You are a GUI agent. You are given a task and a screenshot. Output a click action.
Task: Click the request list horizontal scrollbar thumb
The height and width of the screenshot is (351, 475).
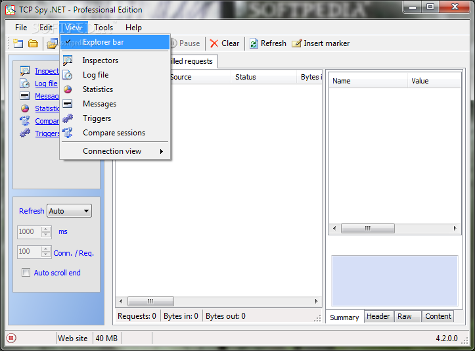pyautogui.click(x=150, y=301)
